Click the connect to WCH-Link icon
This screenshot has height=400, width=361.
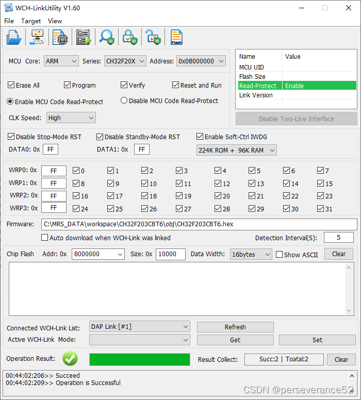[37, 37]
